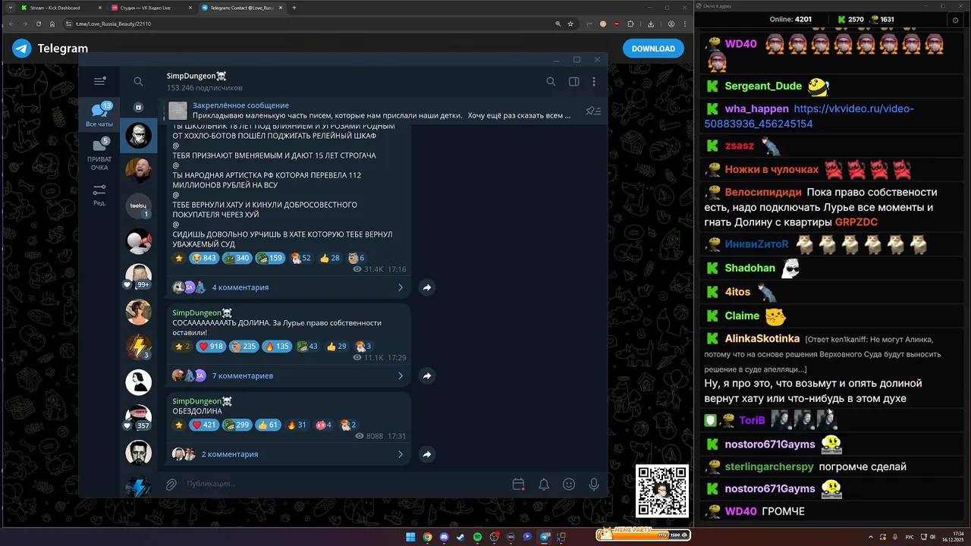Open the lightning bolt avatar chat with 3 unread
Image resolution: width=971 pixels, height=546 pixels.
click(139, 347)
